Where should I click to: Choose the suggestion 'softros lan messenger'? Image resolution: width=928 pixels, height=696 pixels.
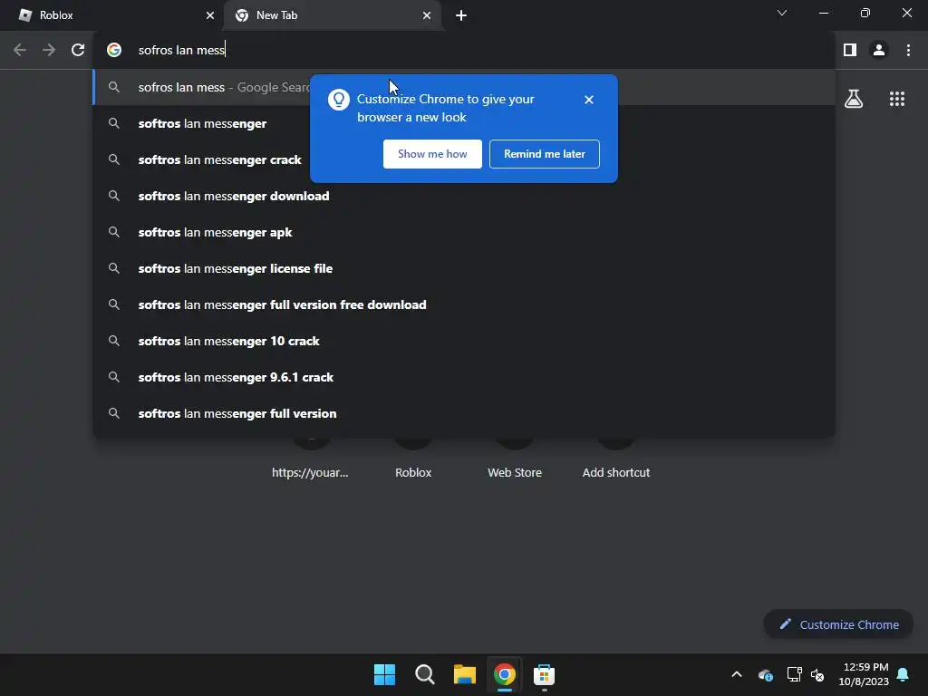coord(464,123)
